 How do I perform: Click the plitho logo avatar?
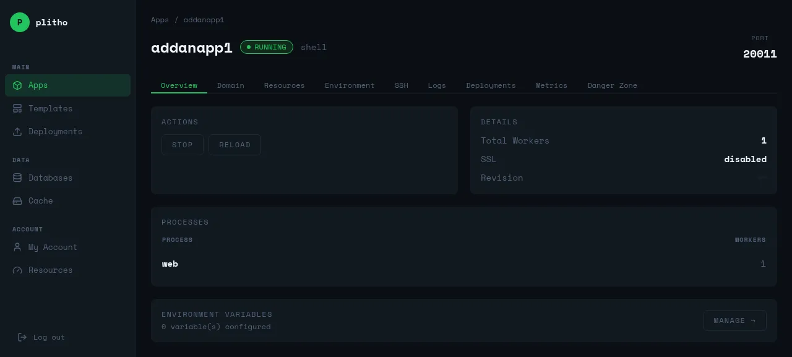tap(20, 22)
